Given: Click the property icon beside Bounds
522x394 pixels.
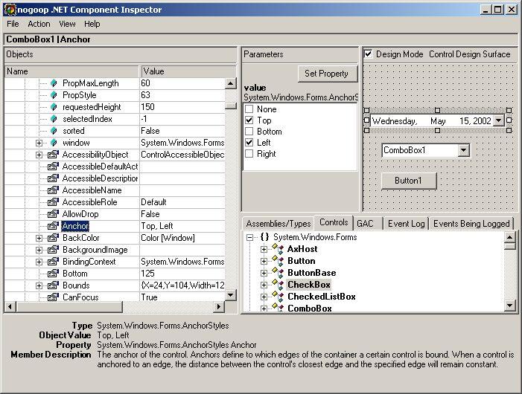Looking at the screenshot, I should pos(54,285).
